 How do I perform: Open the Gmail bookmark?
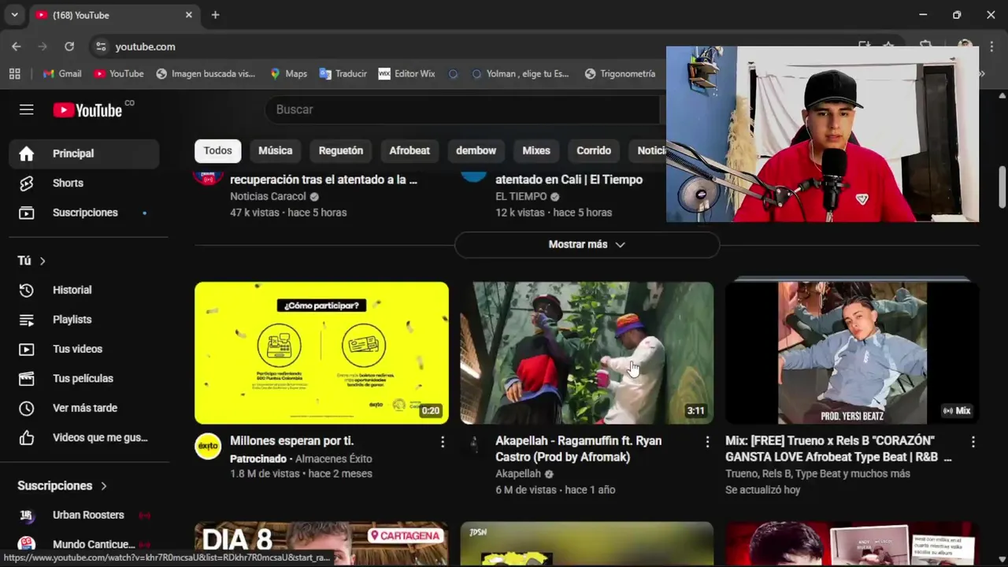click(61, 73)
